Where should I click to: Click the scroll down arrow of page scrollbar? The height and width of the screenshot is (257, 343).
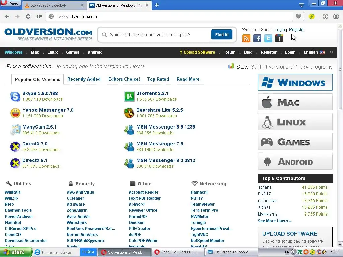click(340, 244)
